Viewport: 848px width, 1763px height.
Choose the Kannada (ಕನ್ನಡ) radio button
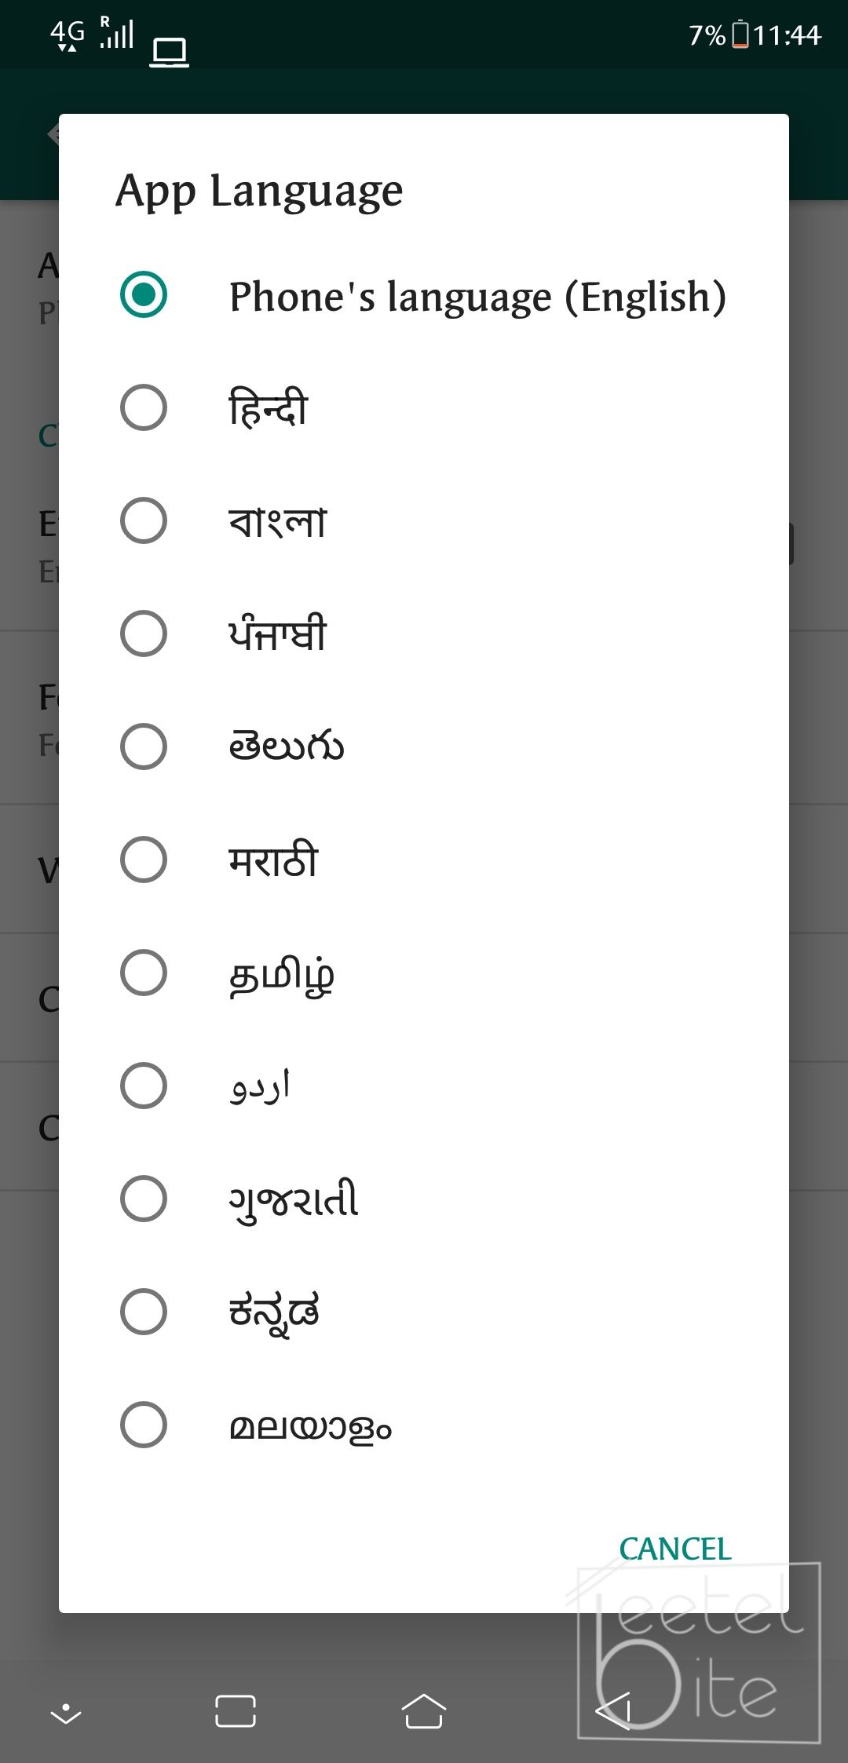(144, 1312)
